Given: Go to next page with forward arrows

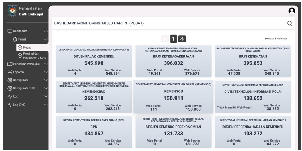Looking at the screenshot, I should (182, 39).
